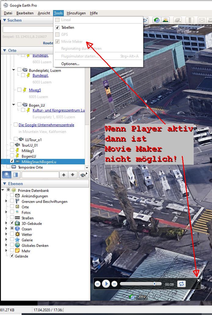The image size is (212, 315).
Task: Open the Kultur- und Kongresszentrum link
Action: click(59, 110)
